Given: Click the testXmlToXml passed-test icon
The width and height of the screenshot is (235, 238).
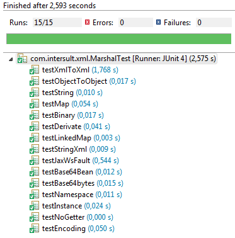Looking at the screenshot, I should [x=34, y=70].
